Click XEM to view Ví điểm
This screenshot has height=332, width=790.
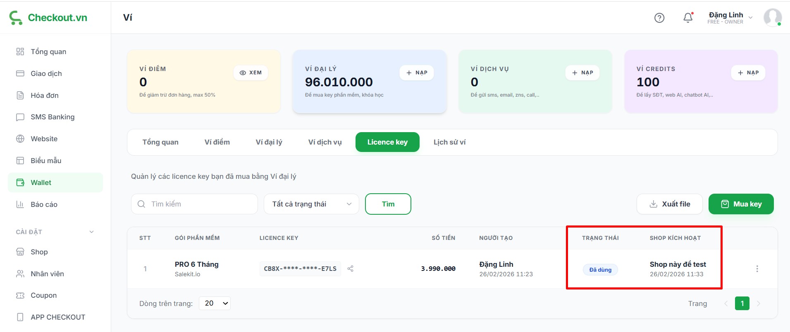tap(251, 73)
